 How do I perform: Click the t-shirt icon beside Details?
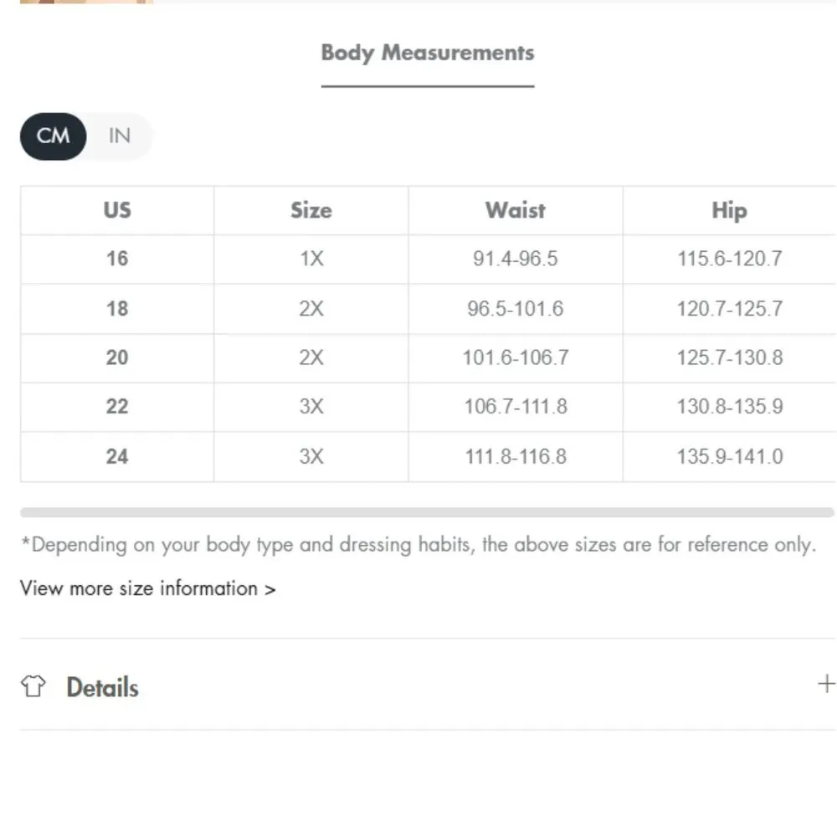(x=33, y=686)
